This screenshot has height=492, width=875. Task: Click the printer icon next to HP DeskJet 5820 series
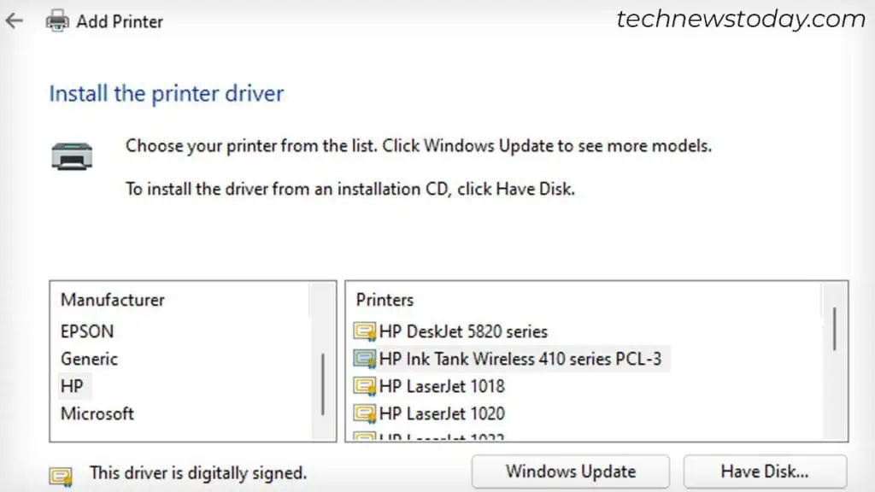(367, 331)
